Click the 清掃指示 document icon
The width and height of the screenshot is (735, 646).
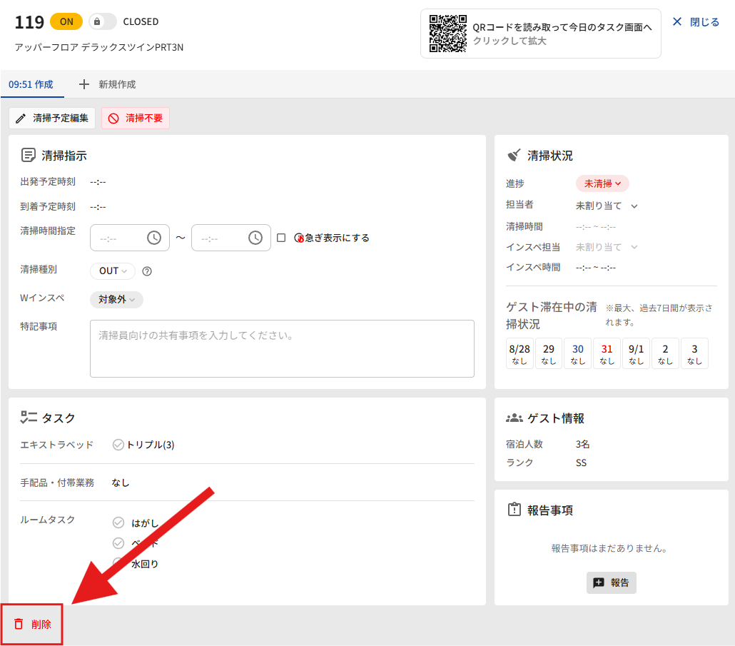click(x=28, y=155)
